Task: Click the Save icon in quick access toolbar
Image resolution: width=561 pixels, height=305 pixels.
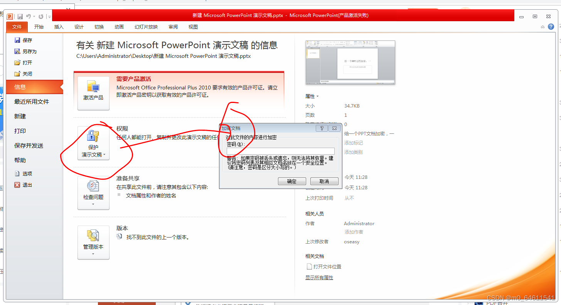Action: [20, 16]
